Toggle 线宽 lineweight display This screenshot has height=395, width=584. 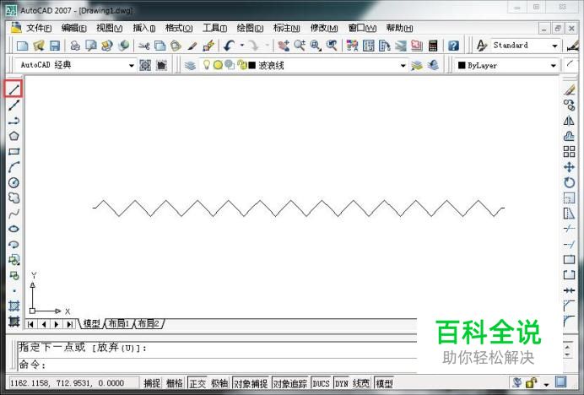point(361,383)
